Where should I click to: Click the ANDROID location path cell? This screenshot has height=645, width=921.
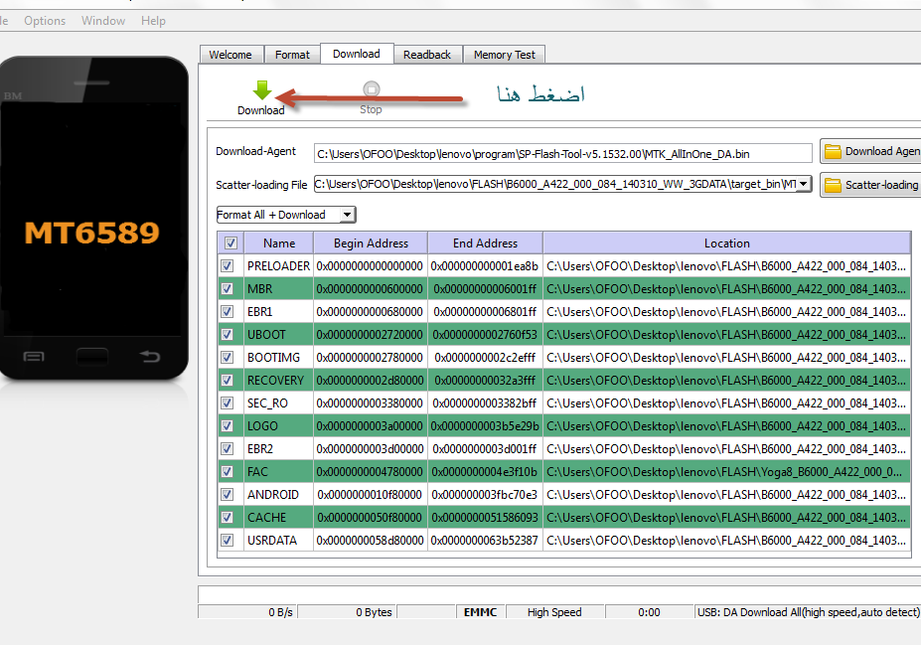point(726,495)
